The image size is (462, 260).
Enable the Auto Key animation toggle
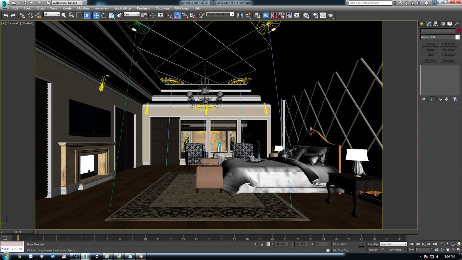(x=373, y=244)
